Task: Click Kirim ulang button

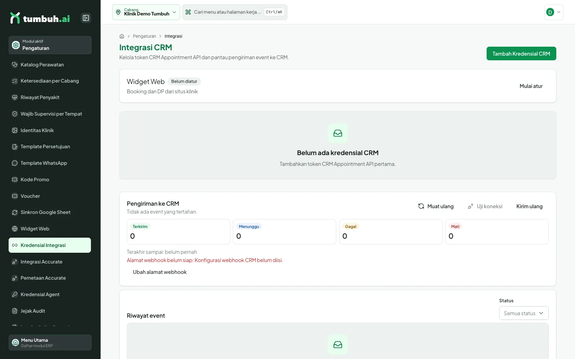Action: [x=529, y=206]
